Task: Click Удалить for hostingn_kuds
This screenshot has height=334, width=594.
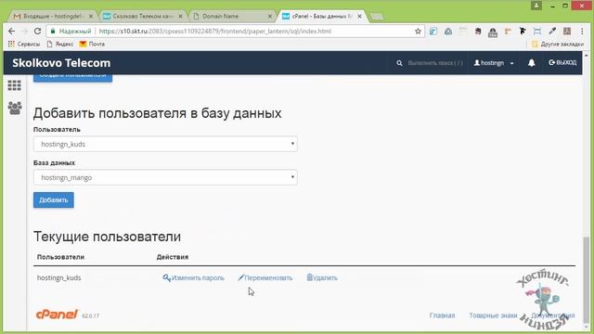Action: coord(322,277)
